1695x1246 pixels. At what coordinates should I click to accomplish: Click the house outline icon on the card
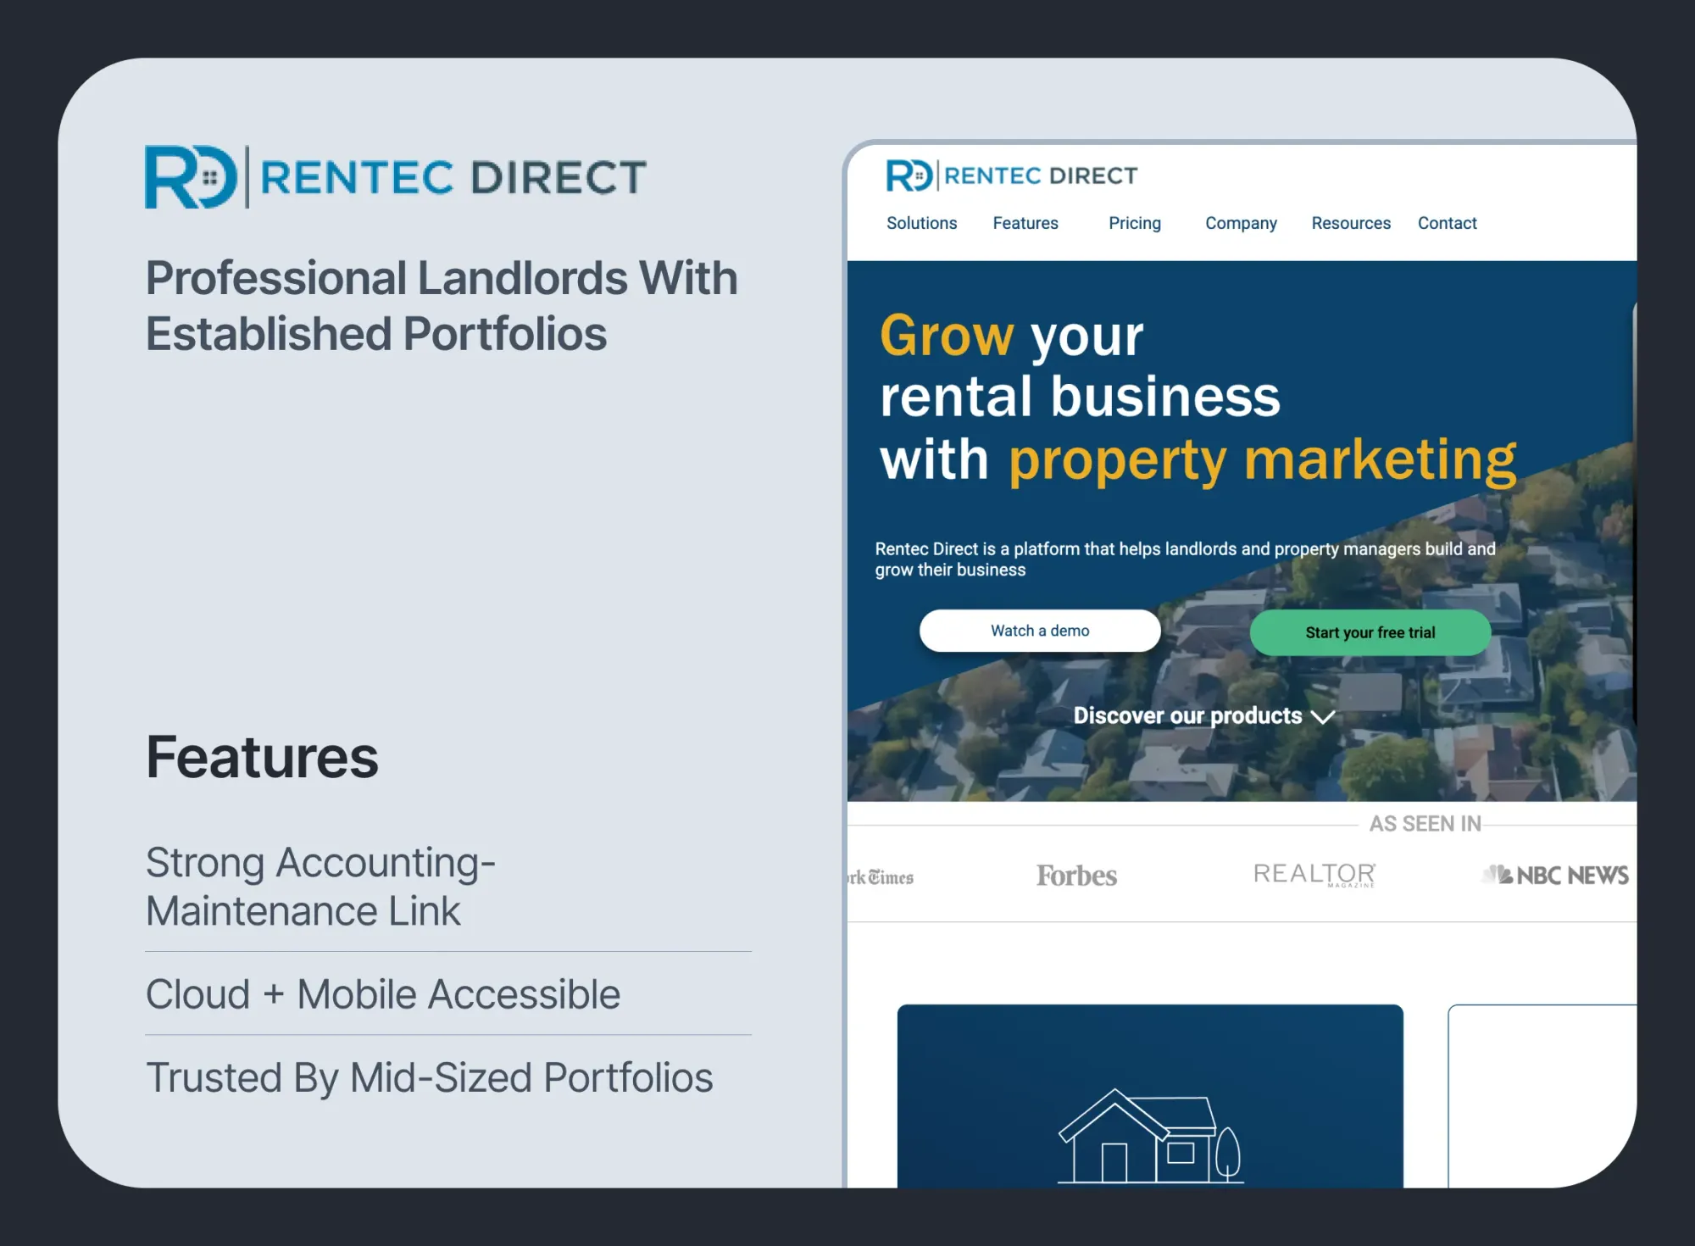(x=1149, y=1138)
